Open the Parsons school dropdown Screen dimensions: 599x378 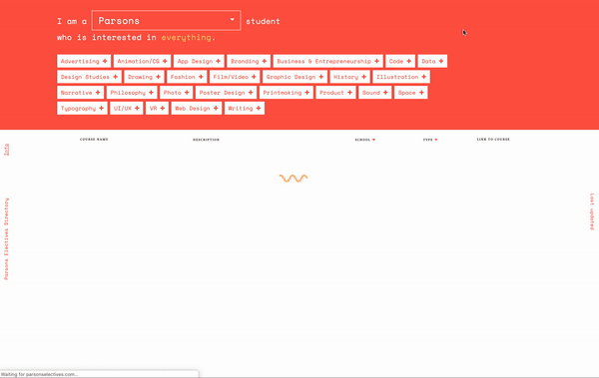(x=166, y=21)
